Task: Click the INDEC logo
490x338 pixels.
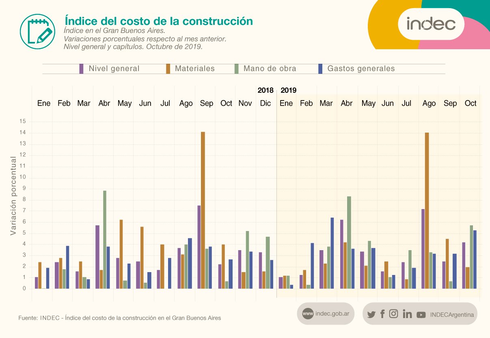Action: [x=431, y=24]
